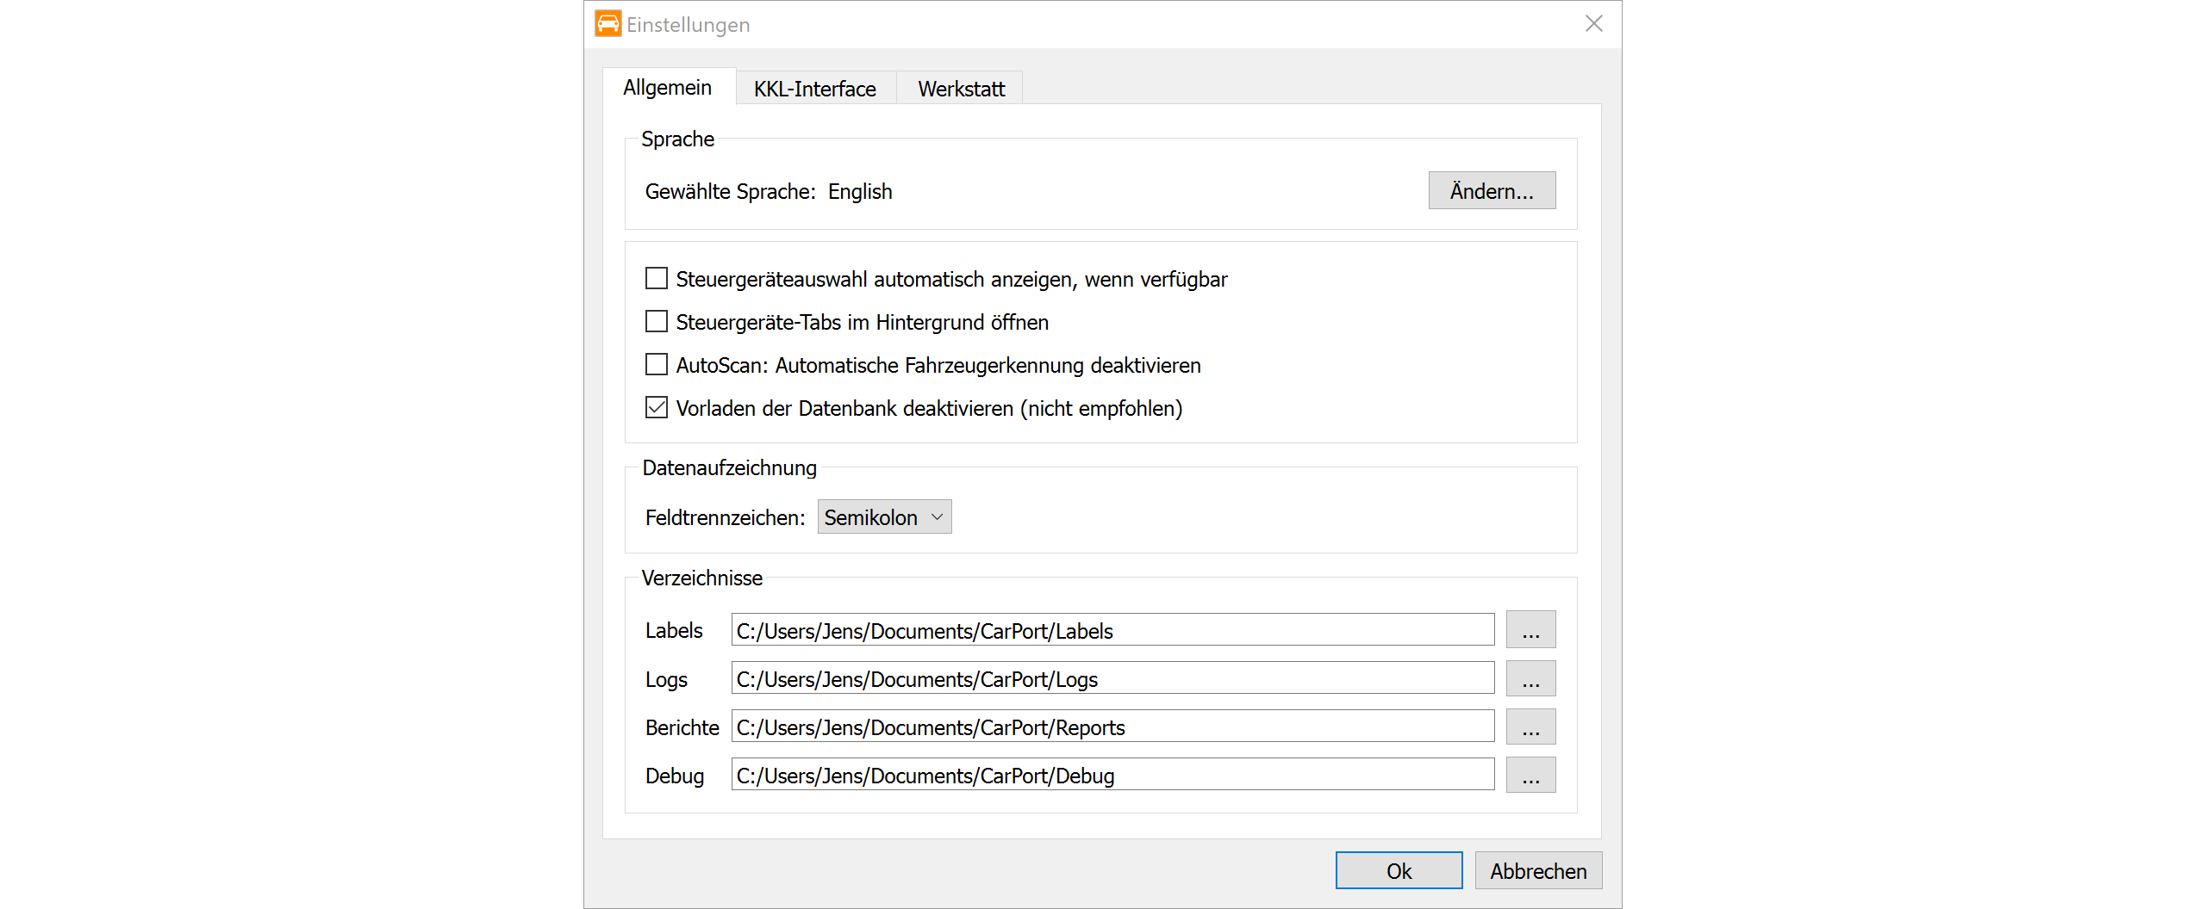The image size is (2206, 909).
Task: Browse for Berichte directory with ... button
Action: pyautogui.click(x=1530, y=727)
